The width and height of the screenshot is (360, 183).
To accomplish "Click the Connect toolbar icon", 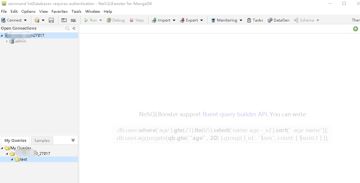I will click(x=3, y=20).
